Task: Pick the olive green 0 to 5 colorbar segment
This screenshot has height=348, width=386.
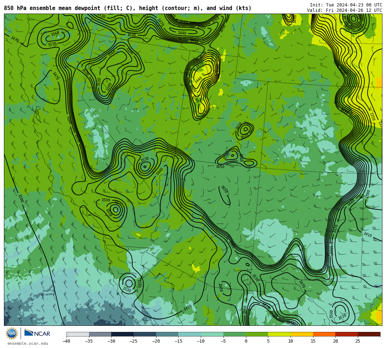Action: (x=257, y=334)
